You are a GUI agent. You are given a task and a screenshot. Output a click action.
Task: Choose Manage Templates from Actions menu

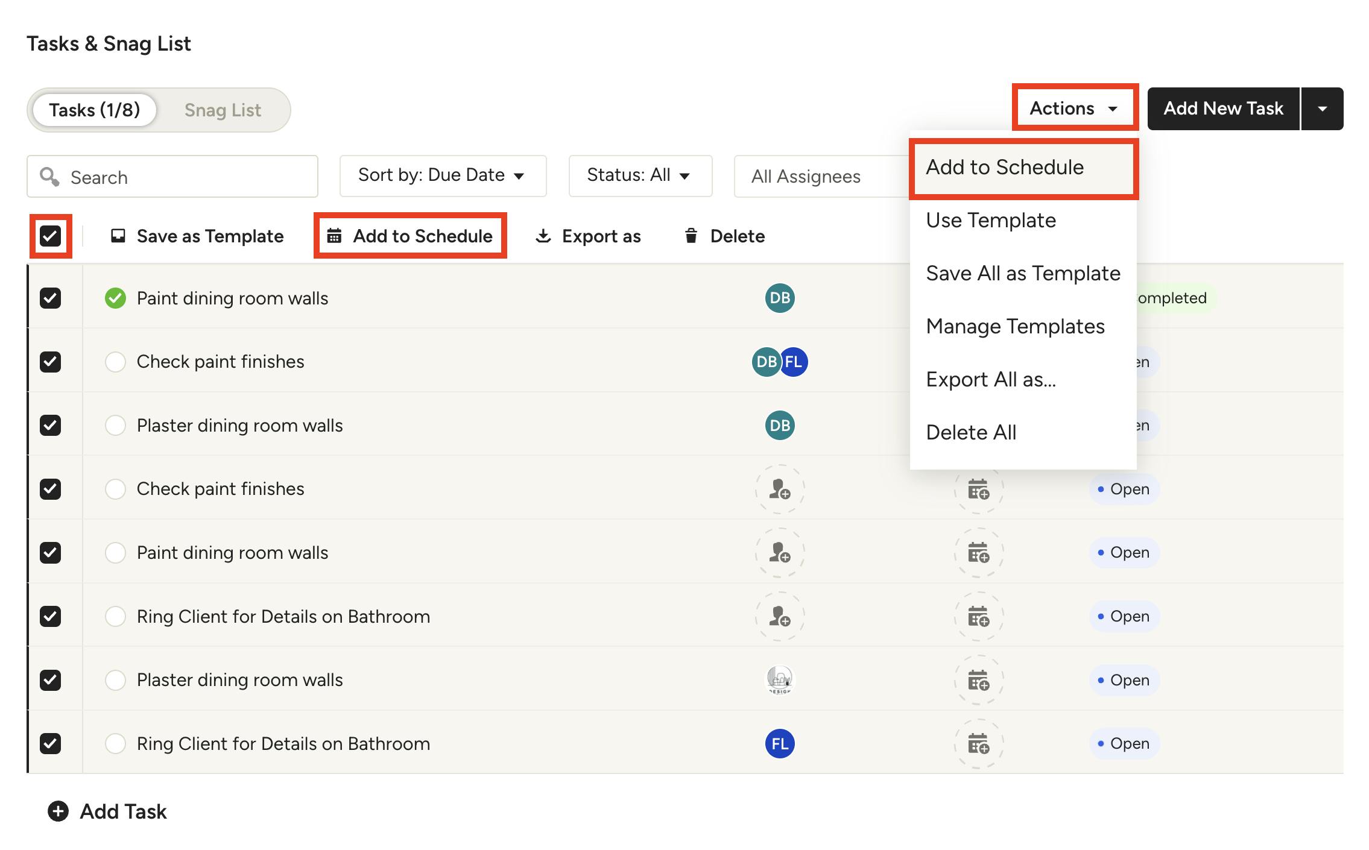[x=1015, y=327]
